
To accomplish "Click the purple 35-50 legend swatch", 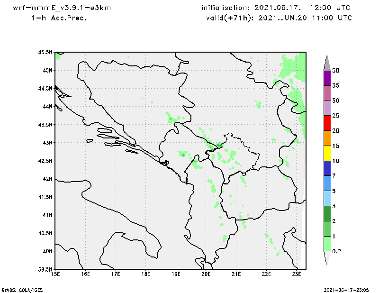I will [x=327, y=78].
